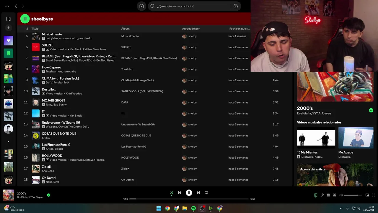Toggle the repeat button

click(x=206, y=193)
